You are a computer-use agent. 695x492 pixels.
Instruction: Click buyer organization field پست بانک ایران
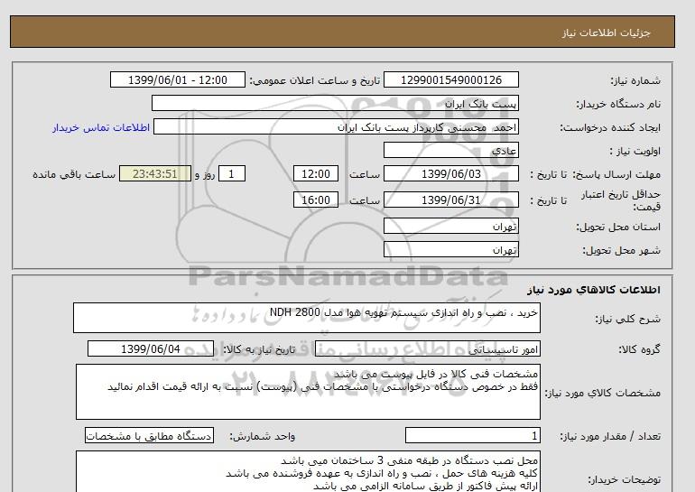click(x=335, y=103)
